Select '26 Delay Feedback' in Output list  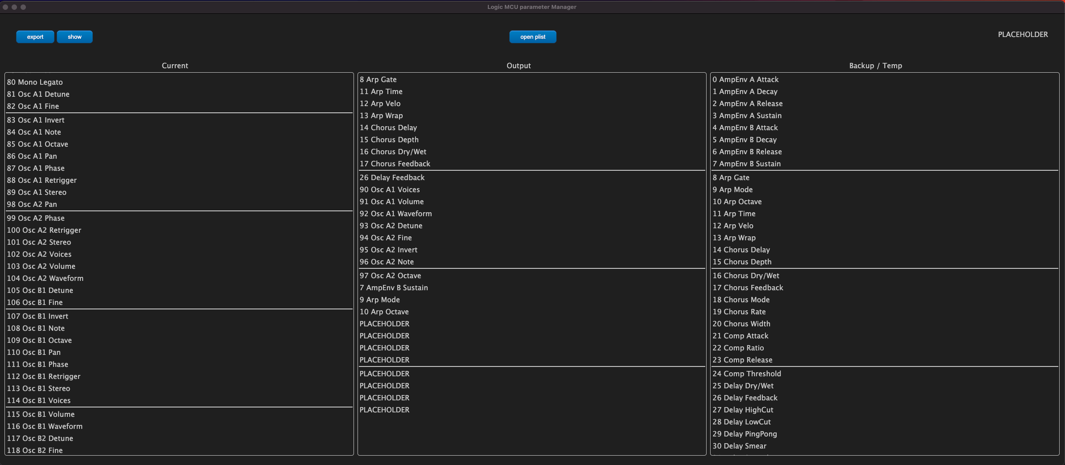coord(532,177)
